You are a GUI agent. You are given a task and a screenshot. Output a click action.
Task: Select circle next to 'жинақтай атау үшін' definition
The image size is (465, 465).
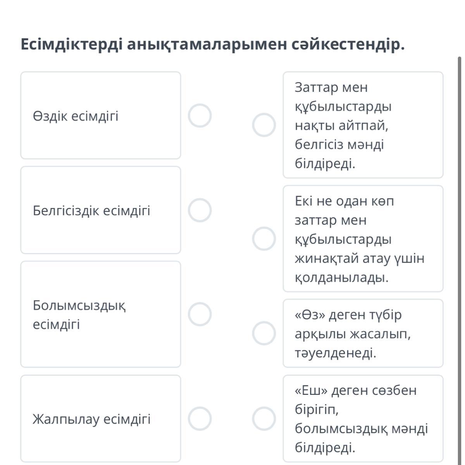[x=264, y=239]
